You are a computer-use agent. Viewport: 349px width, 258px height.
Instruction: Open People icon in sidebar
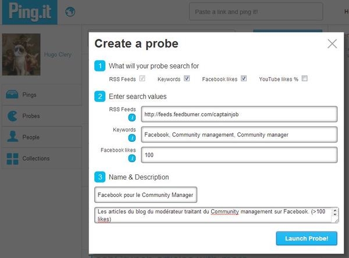point(12,137)
